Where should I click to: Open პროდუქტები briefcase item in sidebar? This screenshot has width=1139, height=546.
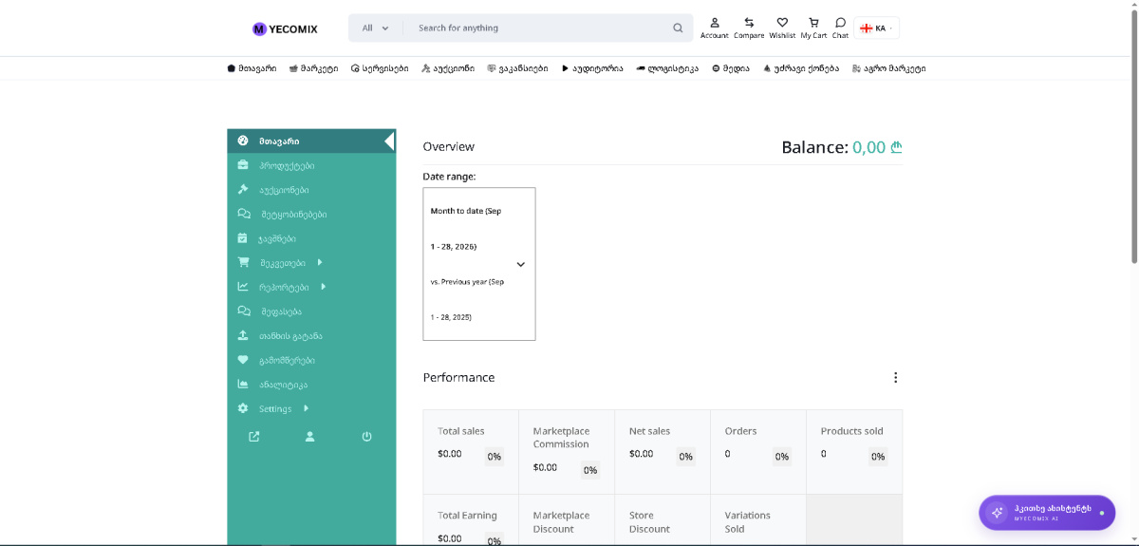(311, 165)
